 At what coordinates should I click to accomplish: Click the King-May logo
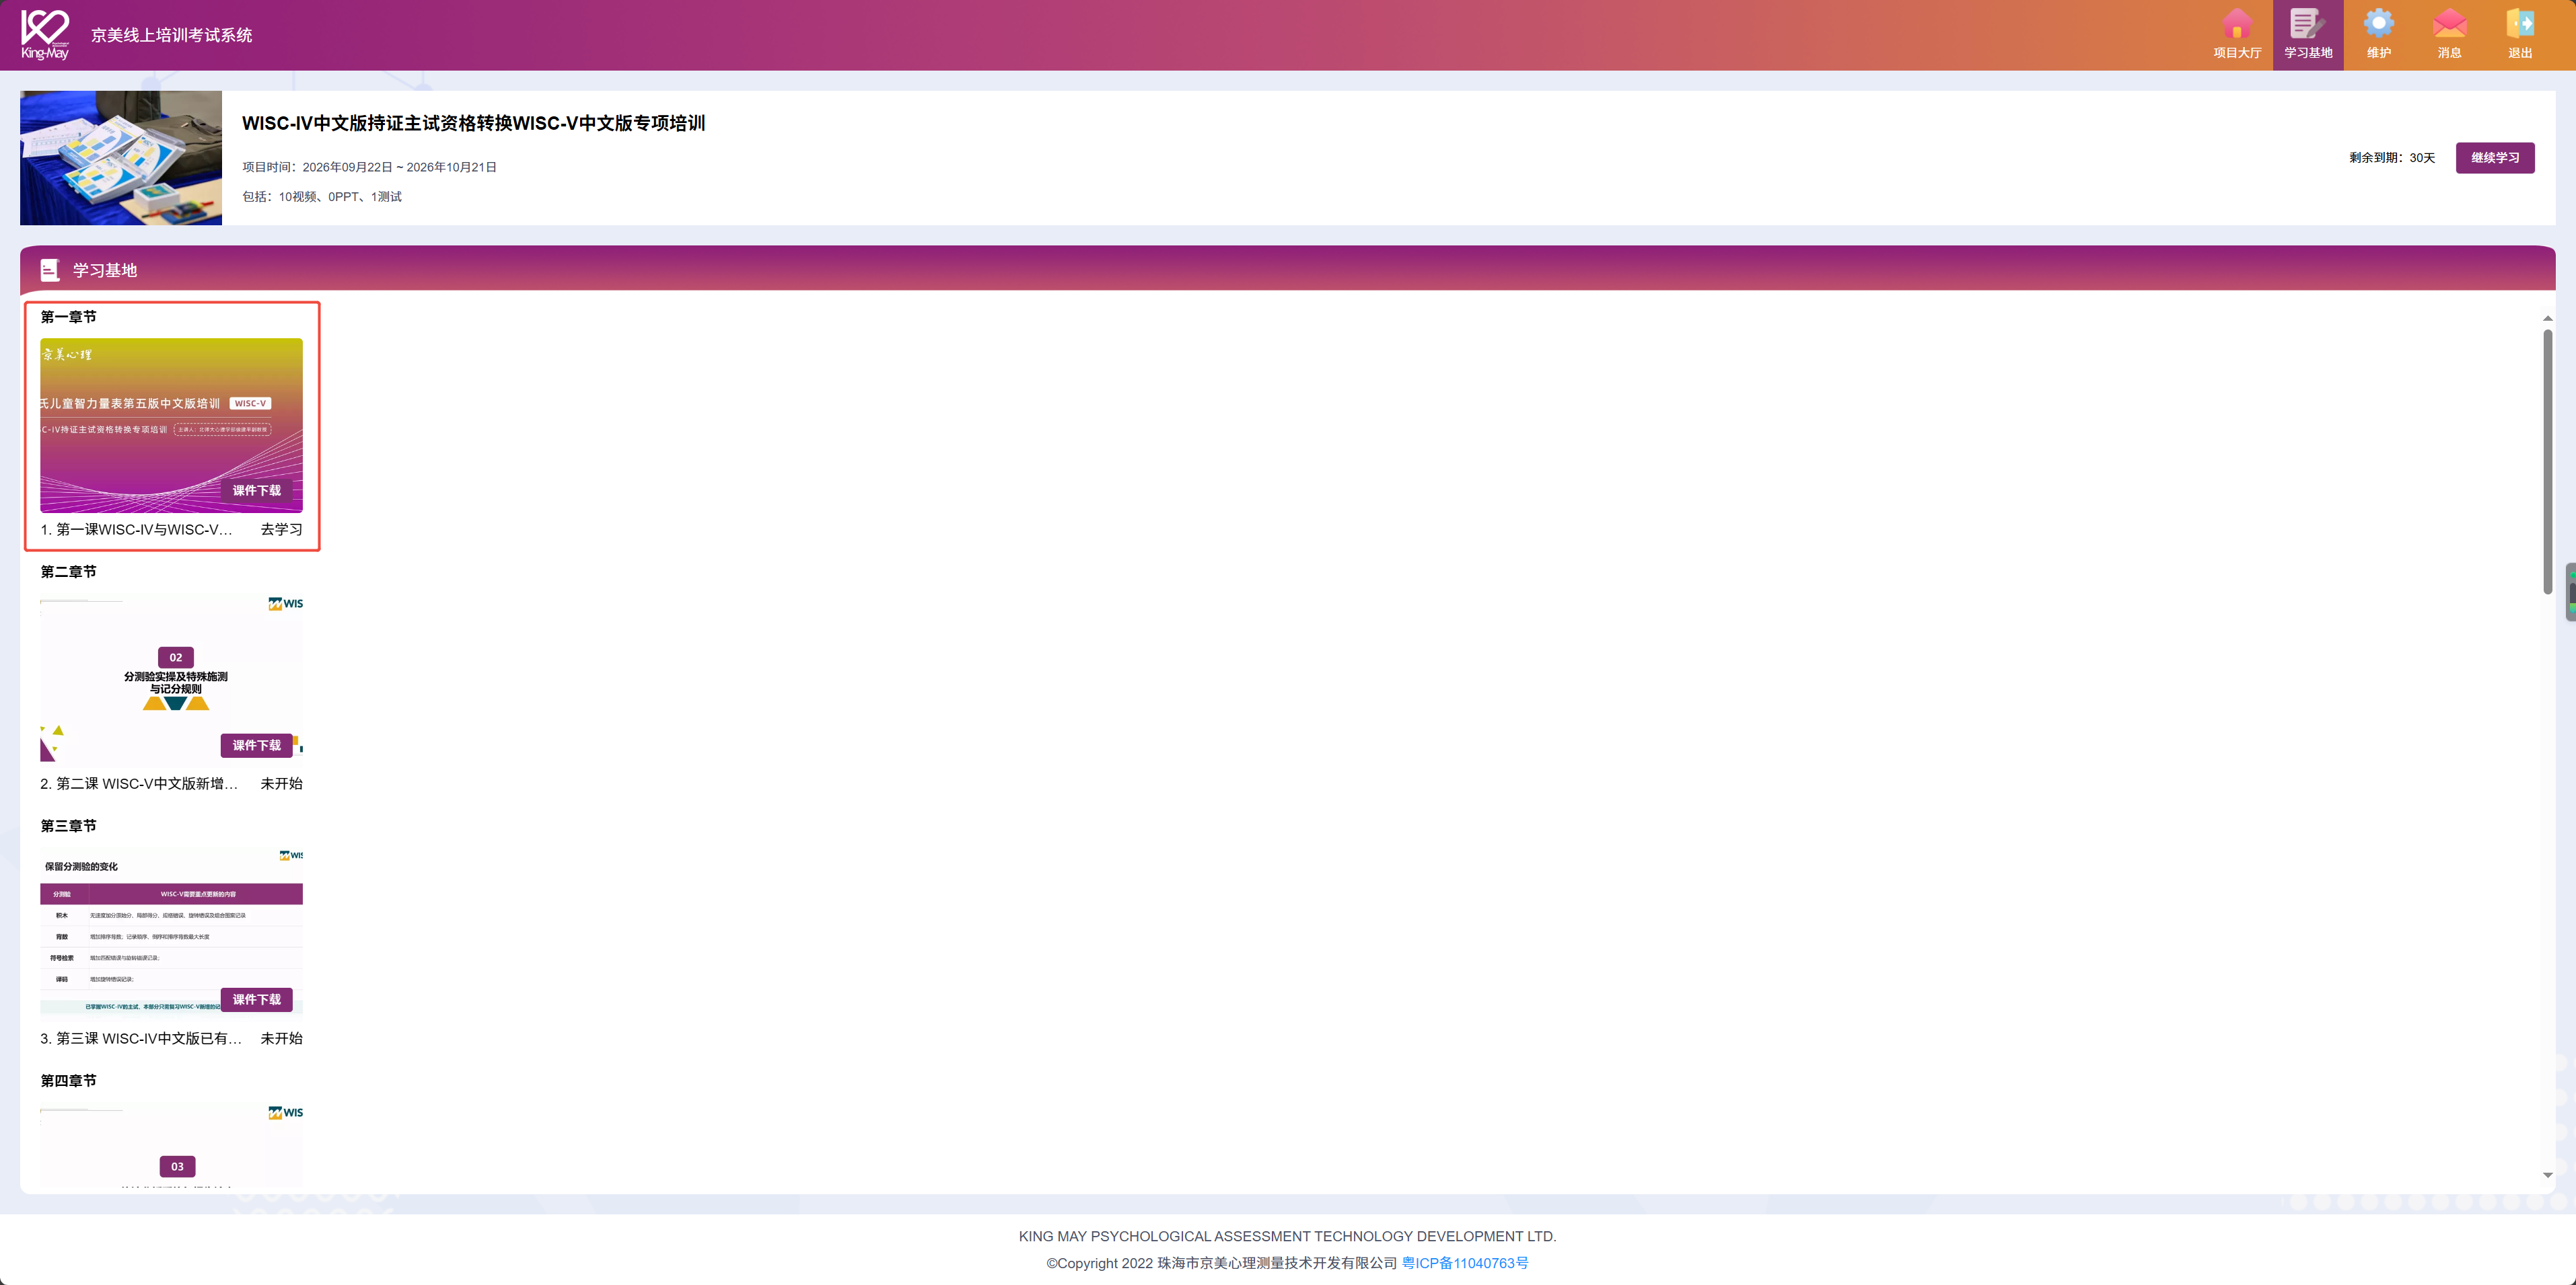pyautogui.click(x=45, y=35)
